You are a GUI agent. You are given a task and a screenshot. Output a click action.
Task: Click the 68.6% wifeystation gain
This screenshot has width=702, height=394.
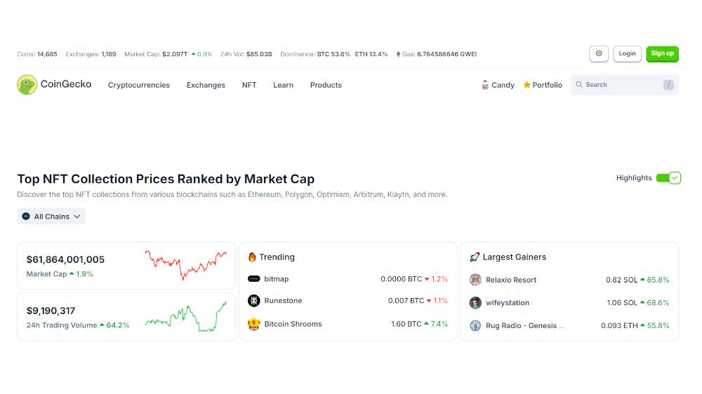(x=654, y=303)
